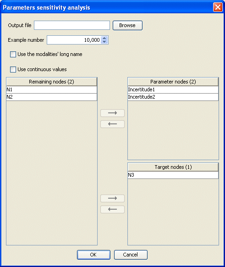Viewport: 225px width, 267px height.
Task: Check the Use continuous values box
Action: pyautogui.click(x=13, y=69)
